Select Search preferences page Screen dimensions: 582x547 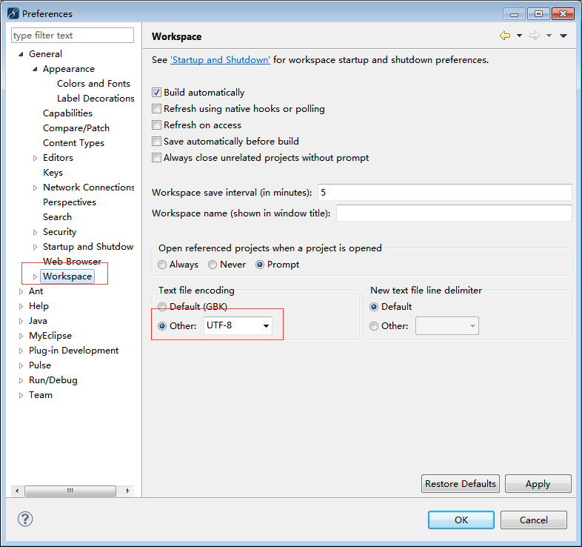click(x=57, y=217)
